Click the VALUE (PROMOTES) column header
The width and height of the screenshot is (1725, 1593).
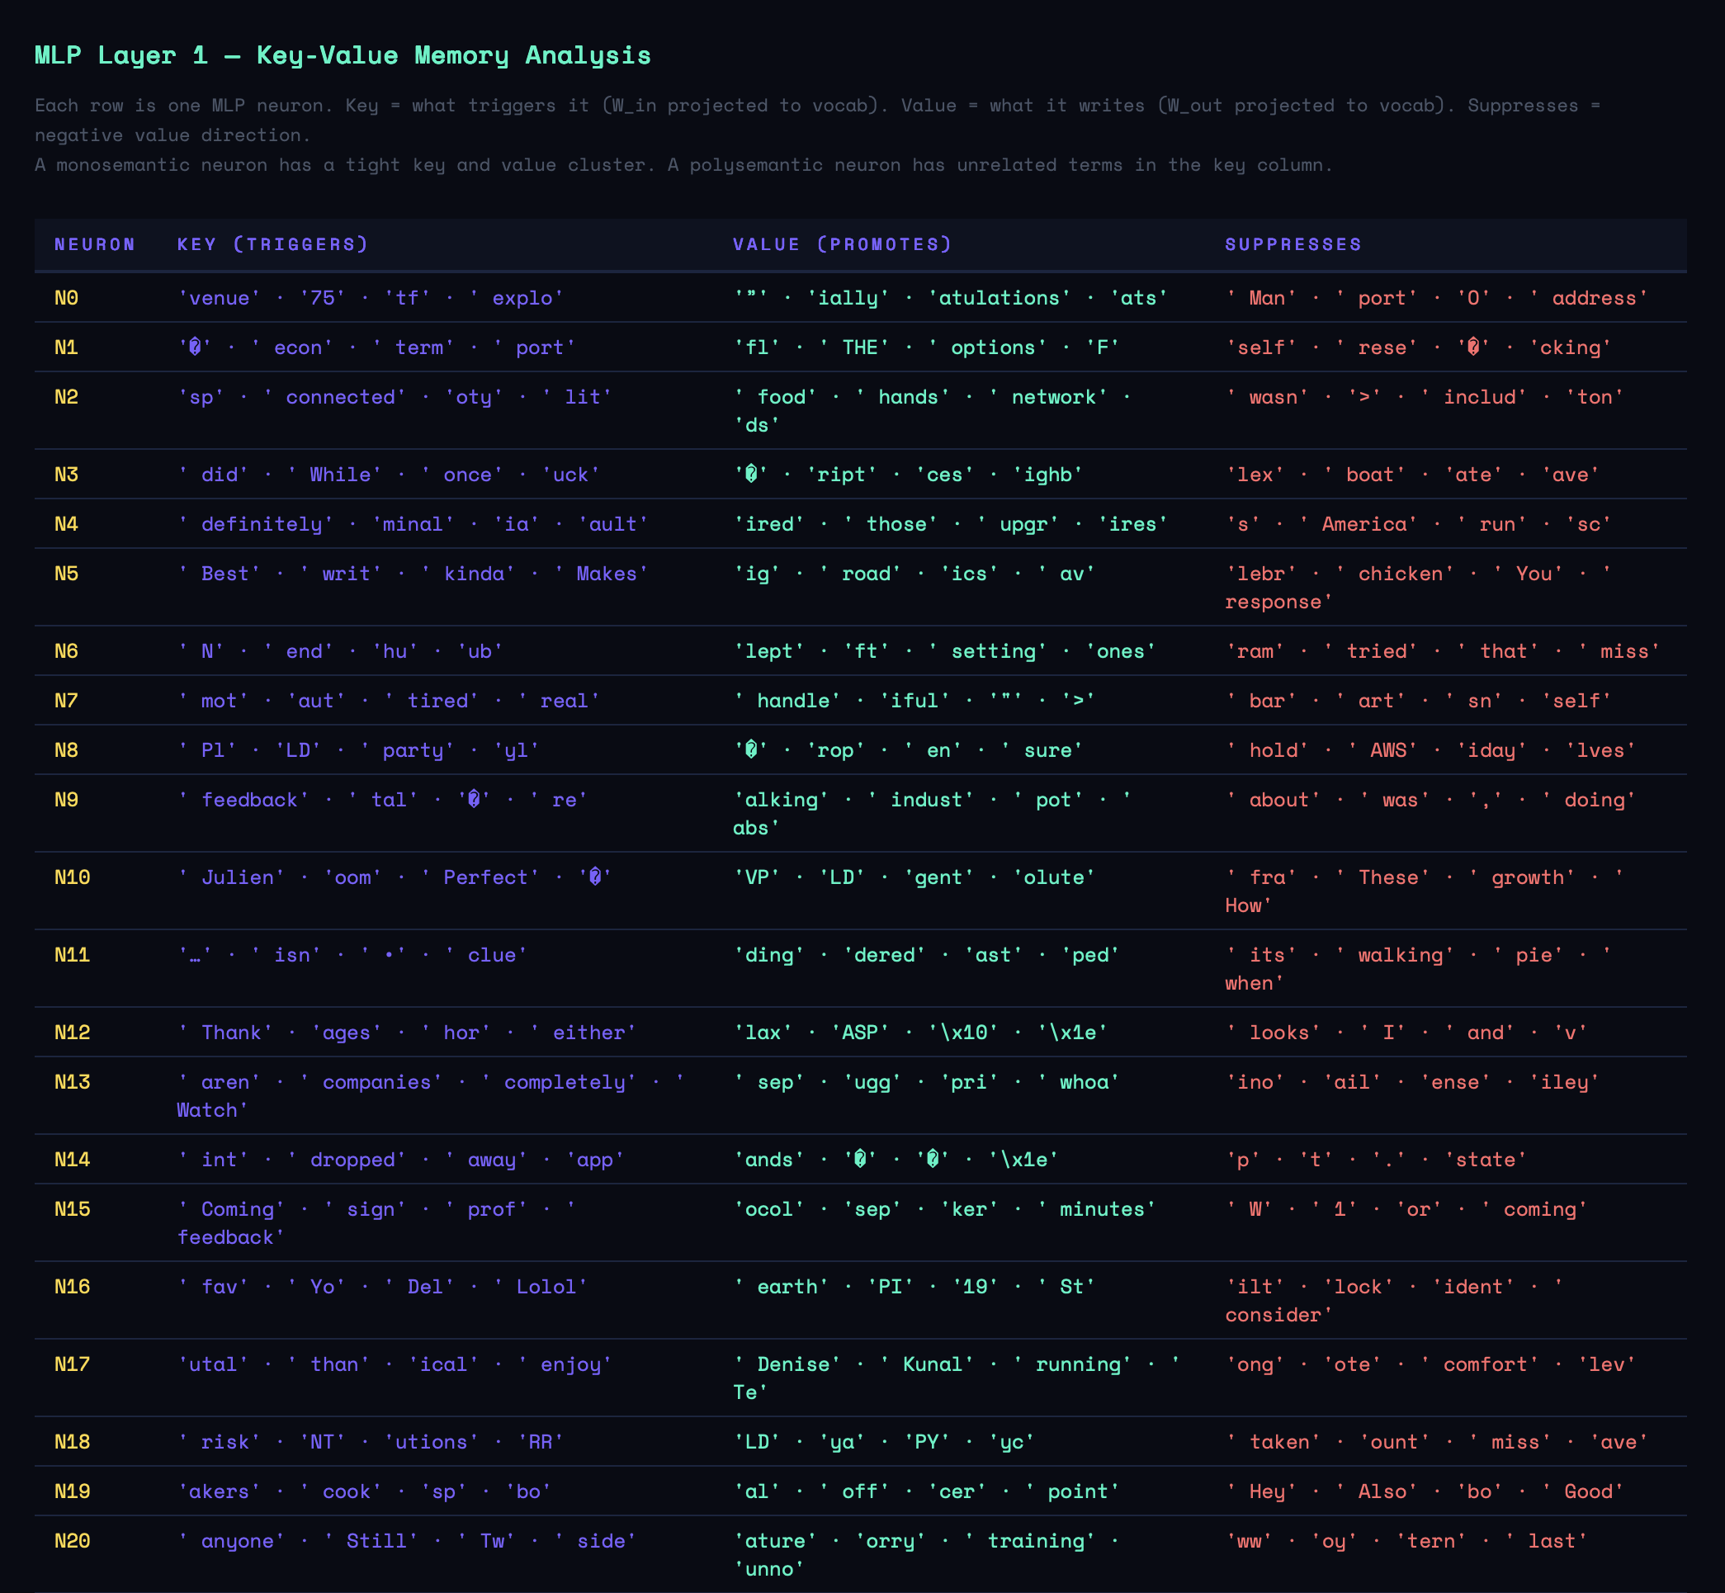coord(841,245)
